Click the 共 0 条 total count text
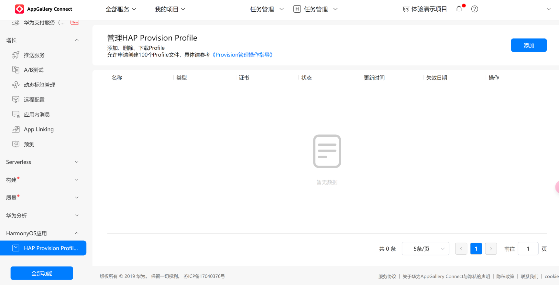This screenshot has width=559, height=285. click(388, 249)
